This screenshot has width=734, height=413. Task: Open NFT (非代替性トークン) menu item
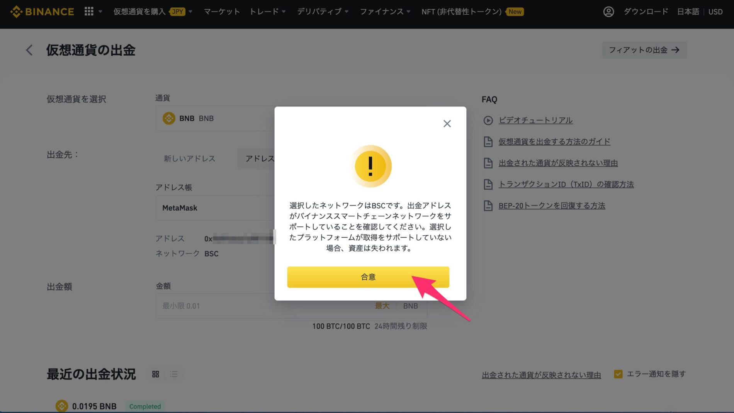click(x=461, y=12)
